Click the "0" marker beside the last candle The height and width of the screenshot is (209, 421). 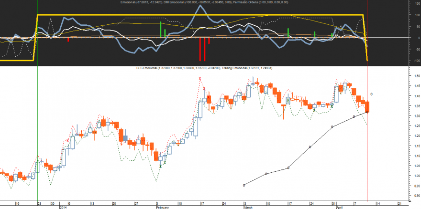click(x=372, y=94)
